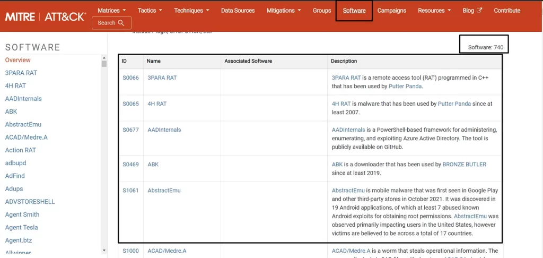Select Agent.btz in the sidebar

(19, 240)
